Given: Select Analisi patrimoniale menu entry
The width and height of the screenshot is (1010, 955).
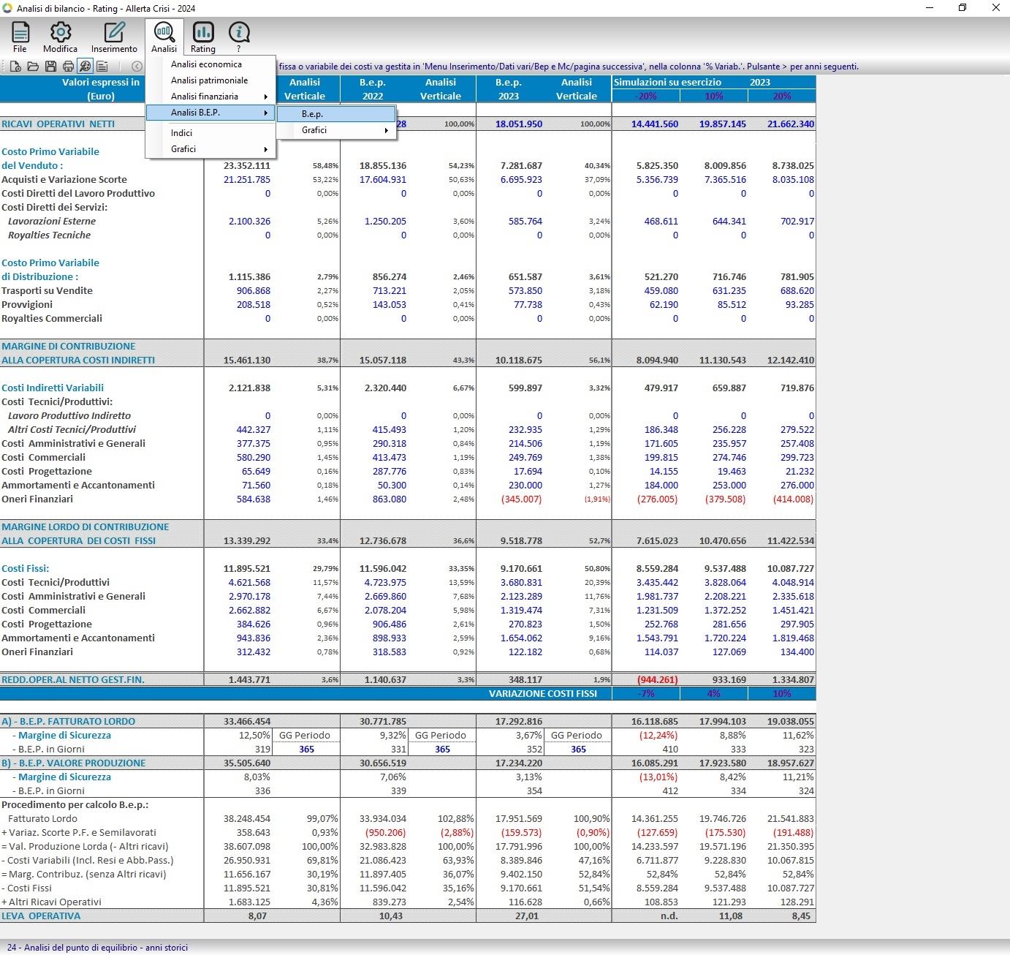Looking at the screenshot, I should [x=209, y=80].
